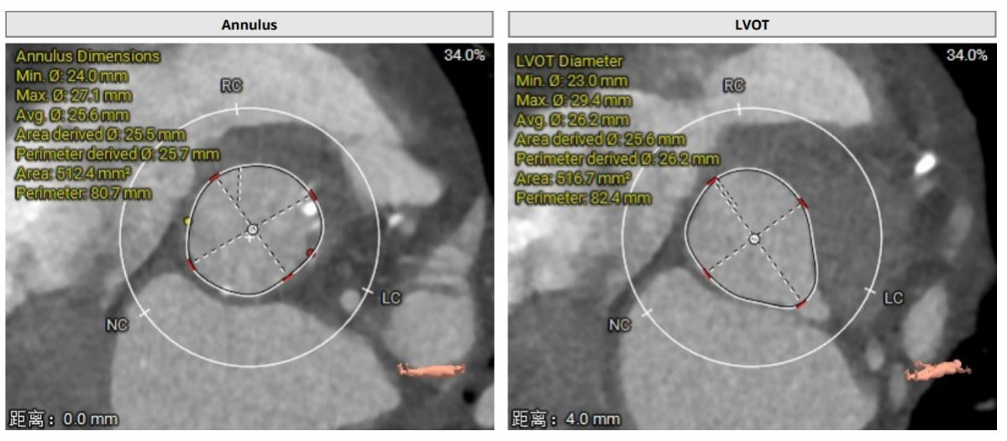Click the NC marker in Annulus view
1007x441 pixels.
118,325
